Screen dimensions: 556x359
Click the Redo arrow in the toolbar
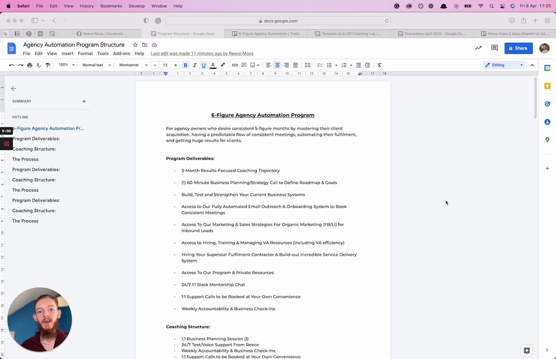20,65
